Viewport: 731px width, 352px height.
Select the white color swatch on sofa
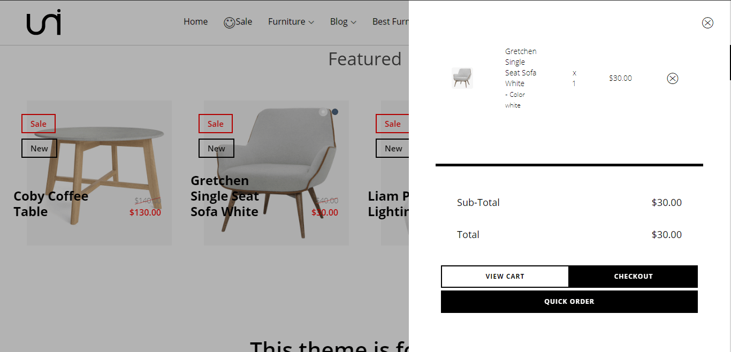(323, 112)
